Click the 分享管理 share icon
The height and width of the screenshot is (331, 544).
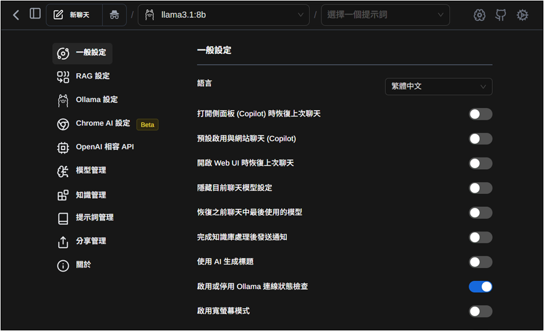tap(63, 242)
